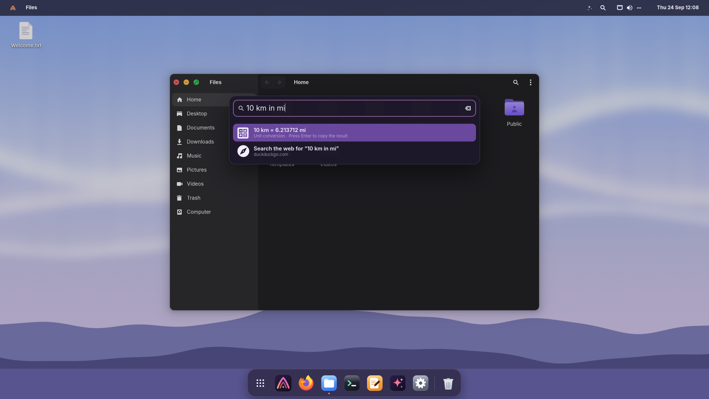Open Downloads in the sidebar
Image resolution: width=709 pixels, height=399 pixels.
tap(201, 142)
